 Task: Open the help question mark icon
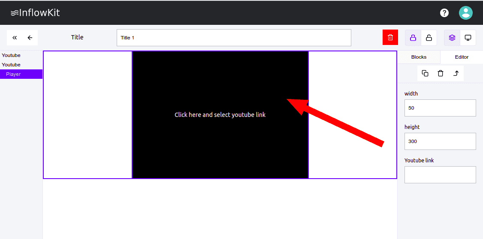click(x=444, y=13)
